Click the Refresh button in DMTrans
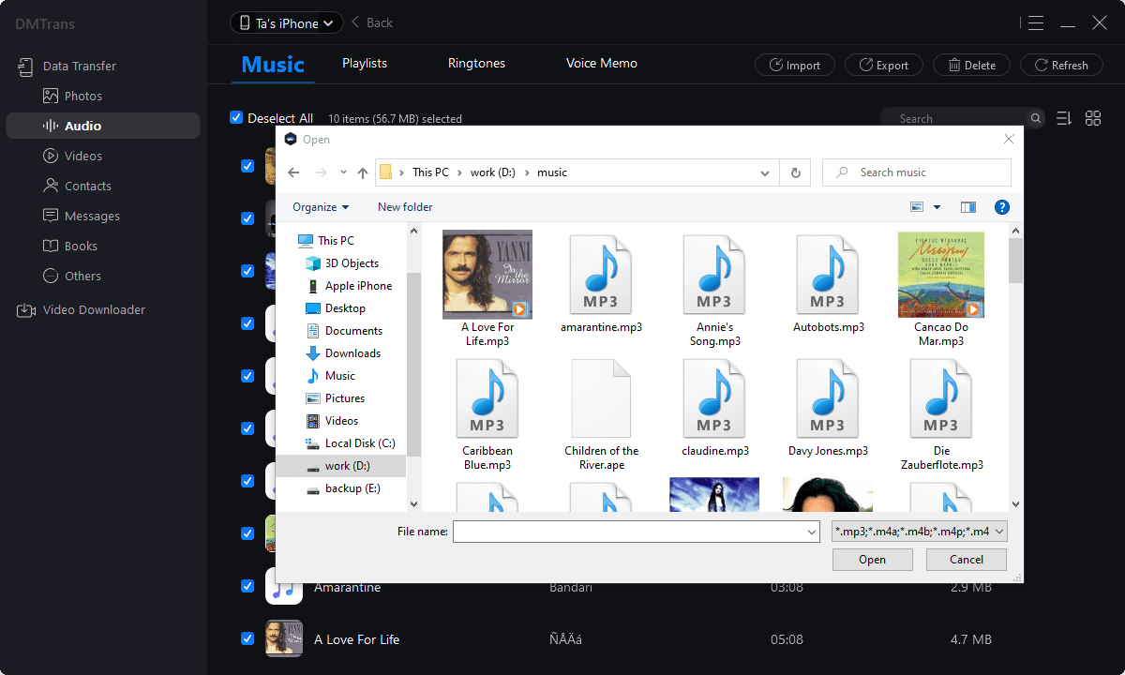1125x675 pixels. pos(1061,65)
